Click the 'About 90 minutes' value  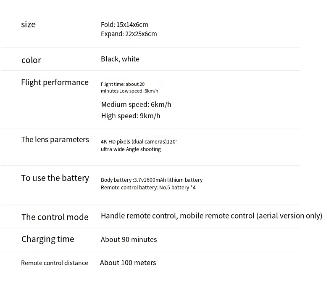129,239
